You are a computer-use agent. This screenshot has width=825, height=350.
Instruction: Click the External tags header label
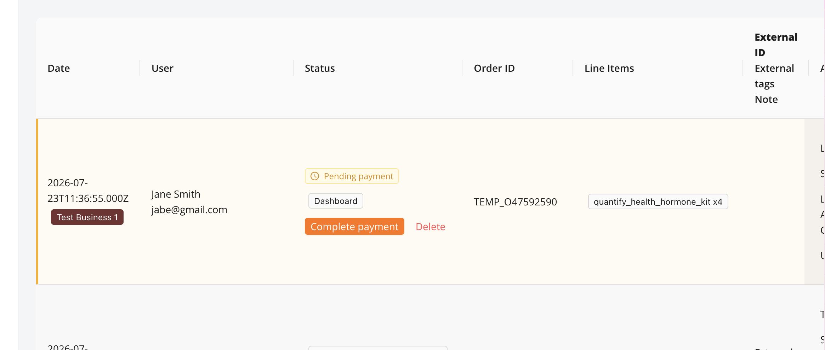[774, 76]
